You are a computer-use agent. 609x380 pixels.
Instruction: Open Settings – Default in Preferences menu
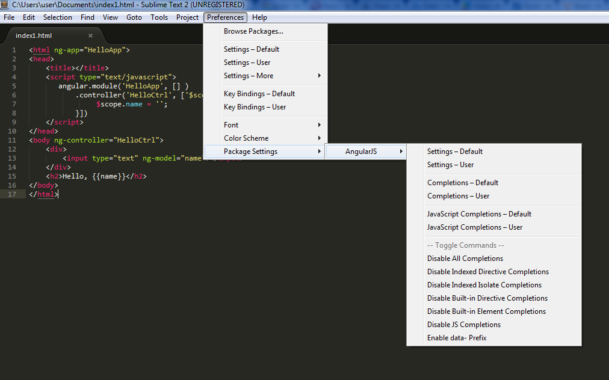(265, 49)
